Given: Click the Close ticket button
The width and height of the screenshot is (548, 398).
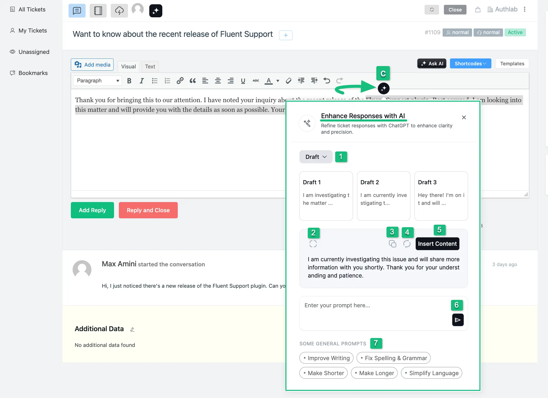Looking at the screenshot, I should coord(455,10).
